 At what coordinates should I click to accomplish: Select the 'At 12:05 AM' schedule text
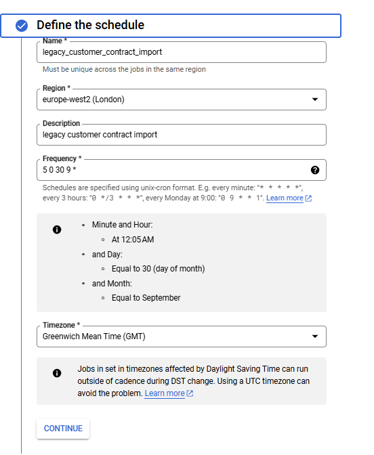click(x=133, y=240)
